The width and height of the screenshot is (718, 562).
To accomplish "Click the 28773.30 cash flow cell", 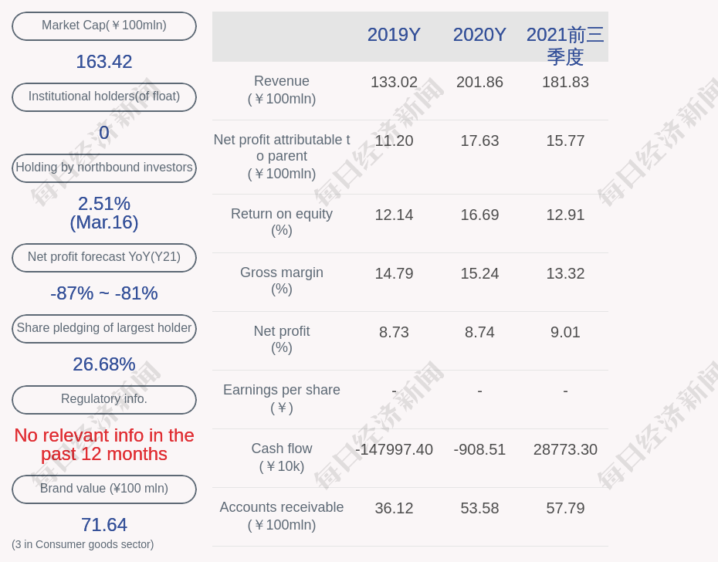I will pos(565,449).
